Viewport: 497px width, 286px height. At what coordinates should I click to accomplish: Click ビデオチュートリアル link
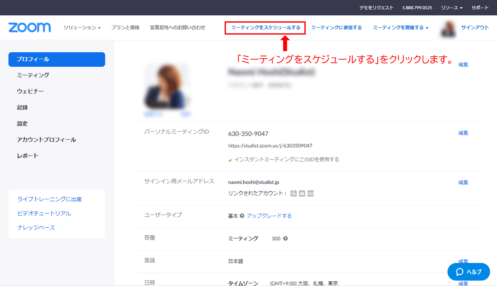(x=44, y=213)
